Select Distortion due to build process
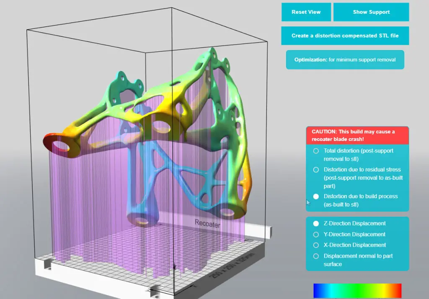 pos(315,196)
